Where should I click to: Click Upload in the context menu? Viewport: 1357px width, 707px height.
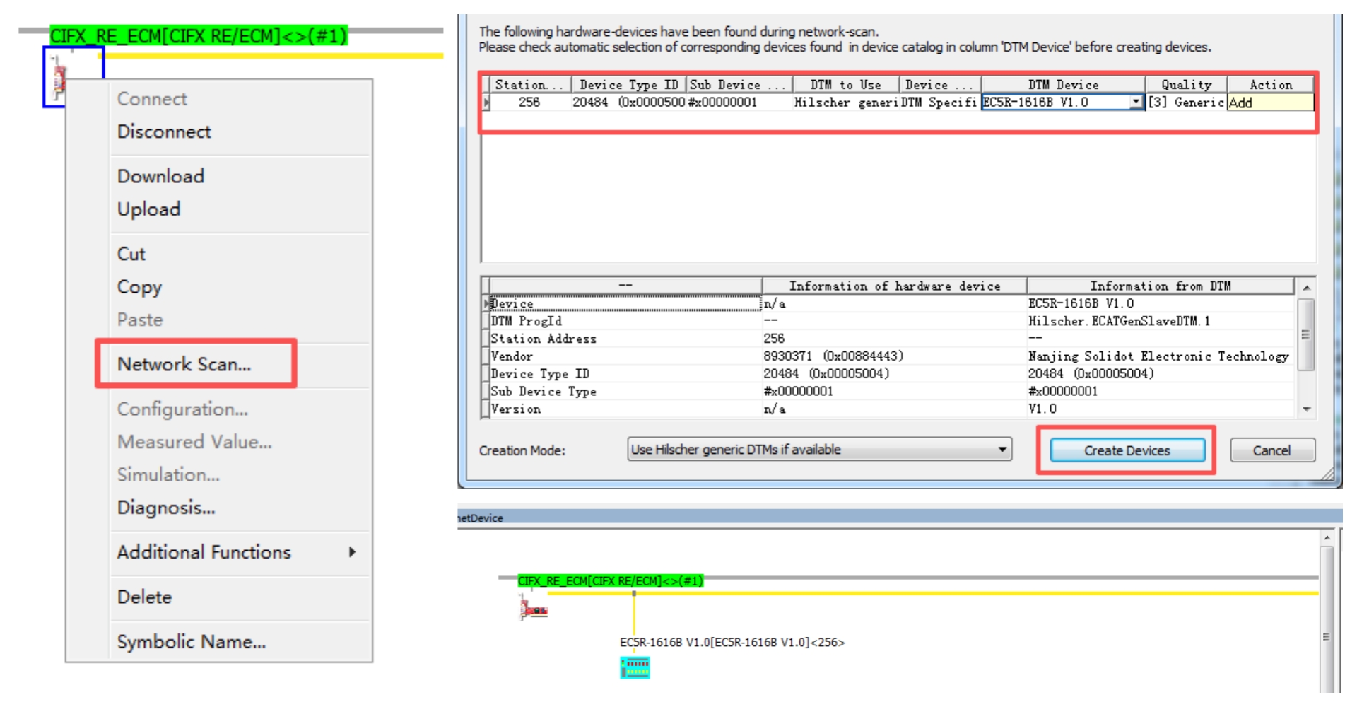(x=148, y=209)
